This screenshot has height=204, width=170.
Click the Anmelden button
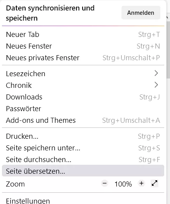141,13
